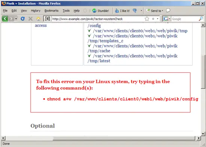Click the 'To fix this error' heading text
Image resolution: width=206 pixels, height=147 pixels.
(103, 85)
